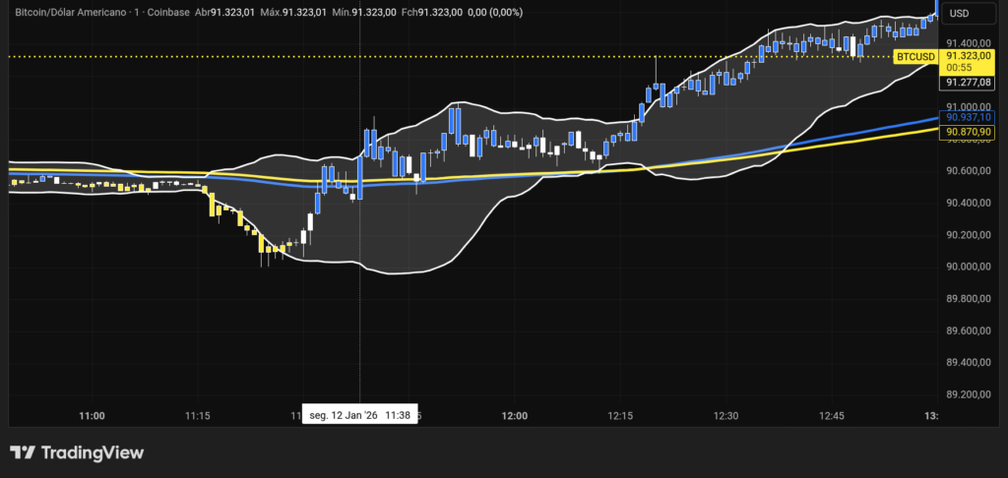Viewport: 1008px width, 478px height.
Task: Click the 11:38 date tooltip on time axis
Action: coord(360,416)
